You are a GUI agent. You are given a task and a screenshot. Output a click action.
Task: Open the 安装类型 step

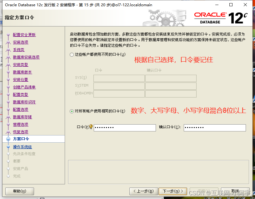tap(21, 64)
